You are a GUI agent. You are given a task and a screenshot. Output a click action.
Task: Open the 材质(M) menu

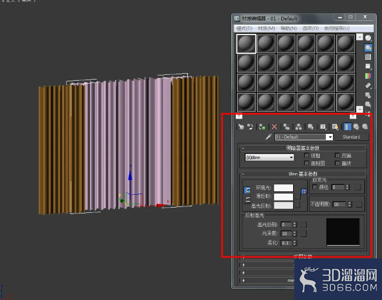[x=266, y=29]
